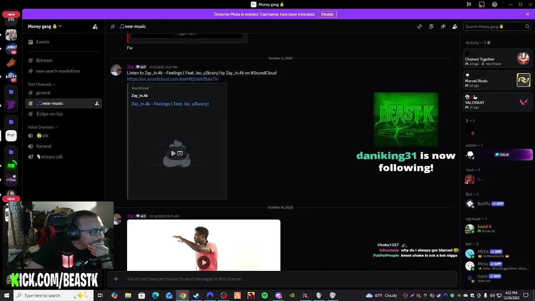Collapse the Voice Channels category

pyautogui.click(x=43, y=127)
